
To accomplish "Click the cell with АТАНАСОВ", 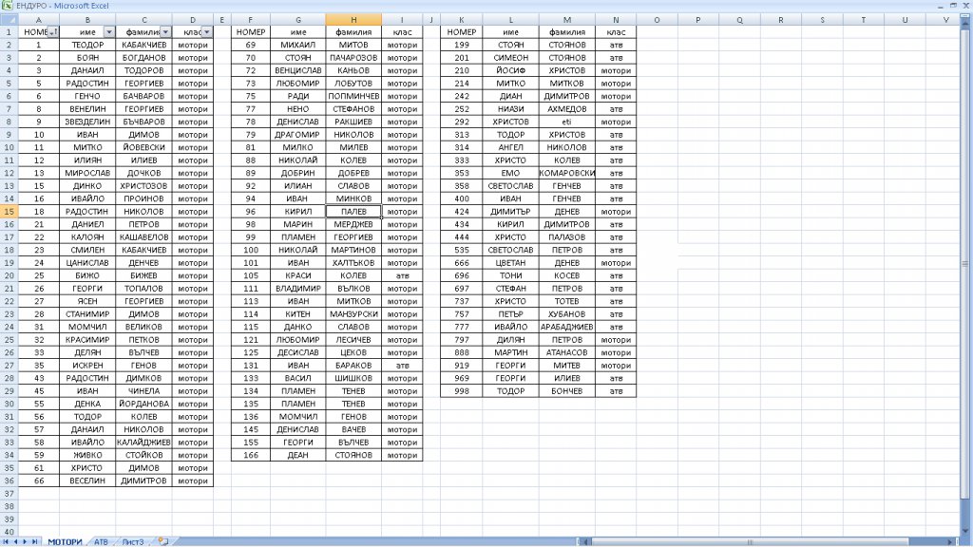I will pyautogui.click(x=567, y=353).
